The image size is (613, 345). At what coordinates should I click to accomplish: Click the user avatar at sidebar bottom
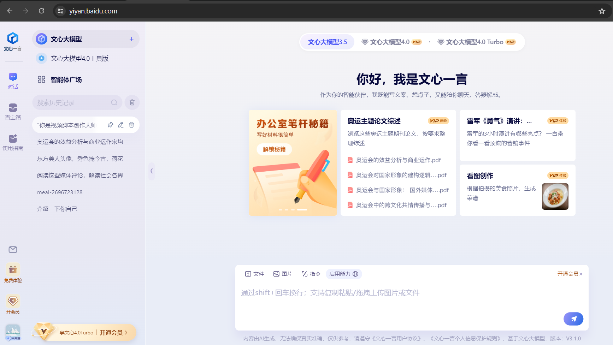[13, 332]
